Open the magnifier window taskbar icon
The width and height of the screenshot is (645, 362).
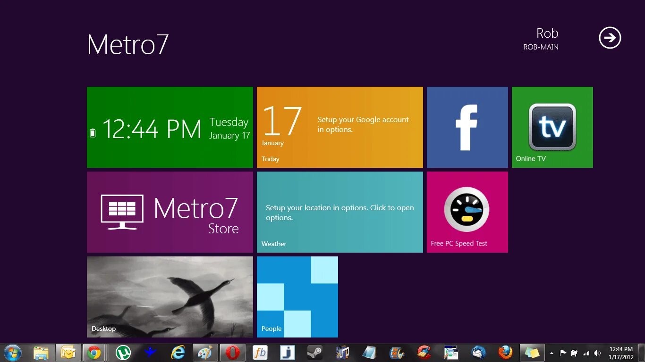point(451,353)
